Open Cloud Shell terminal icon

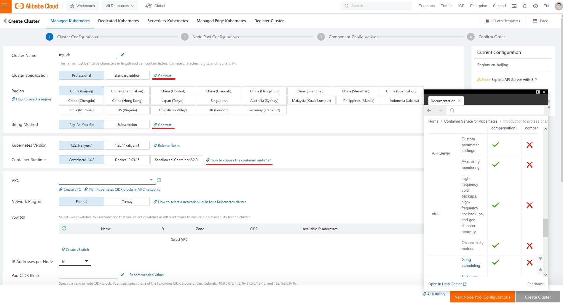tap(514, 6)
